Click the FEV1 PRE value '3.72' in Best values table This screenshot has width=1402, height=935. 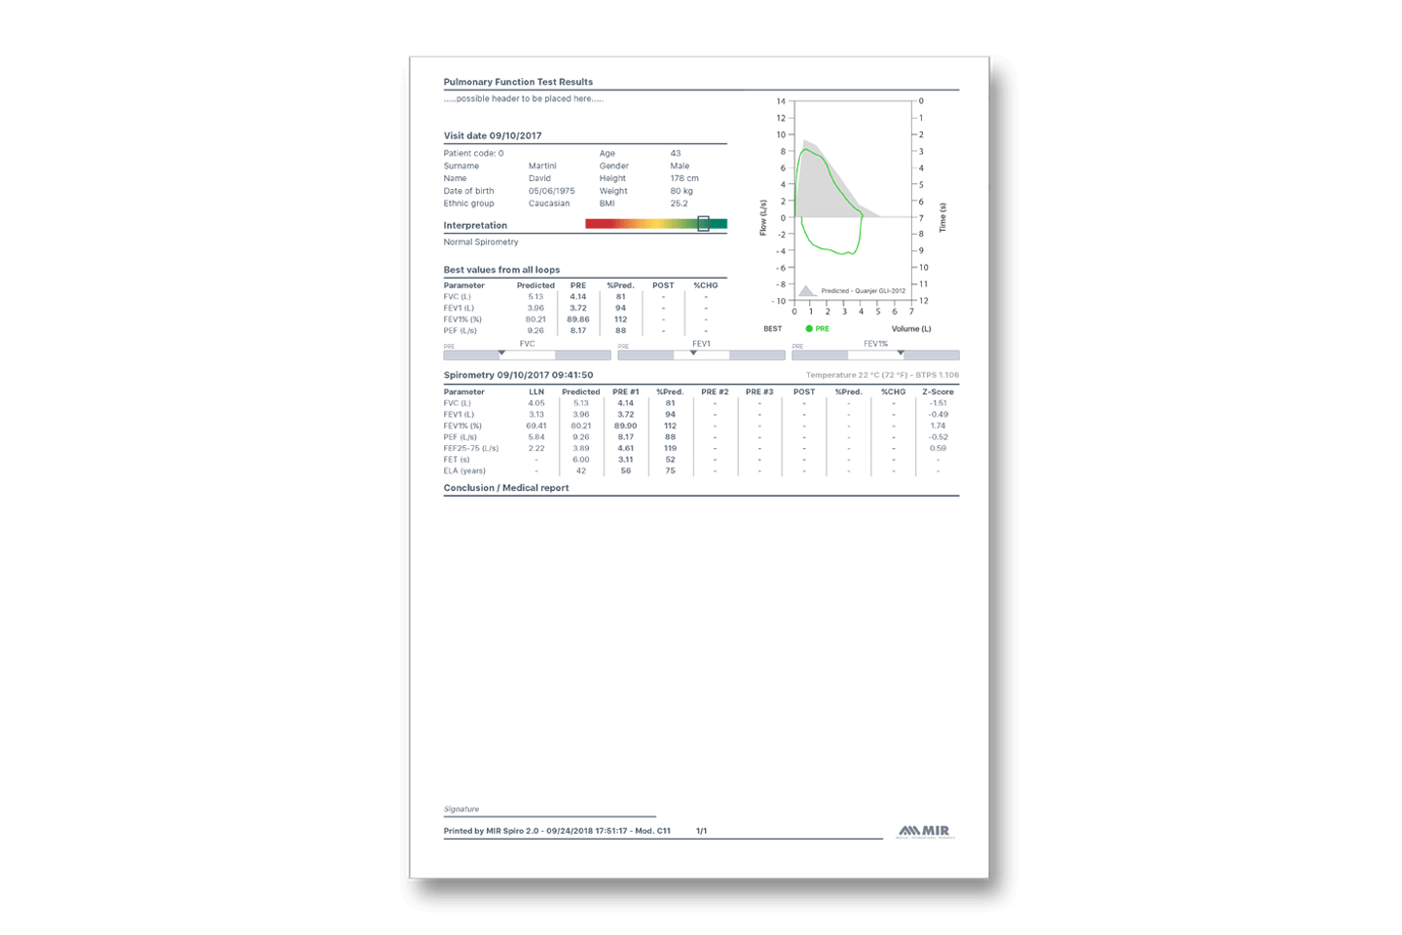click(x=578, y=308)
